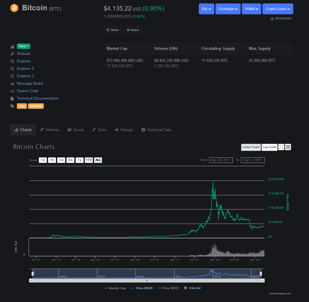Click the orange Bitcoin logo icon
The width and height of the screenshot is (309, 302).
click(x=14, y=8)
